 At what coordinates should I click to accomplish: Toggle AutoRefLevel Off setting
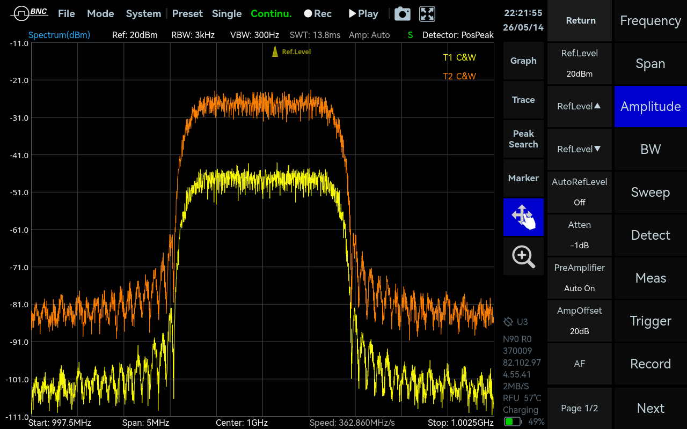tap(580, 192)
